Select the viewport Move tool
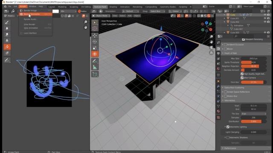 [95, 36]
